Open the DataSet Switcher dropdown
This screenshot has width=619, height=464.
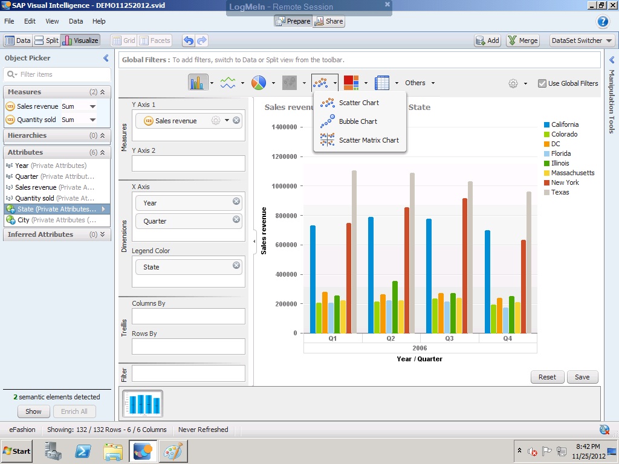pos(582,40)
